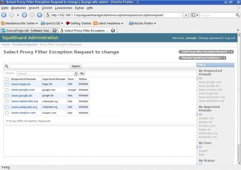Open the Datei menu
Screen dimensions: 241x170
click(5, 8)
